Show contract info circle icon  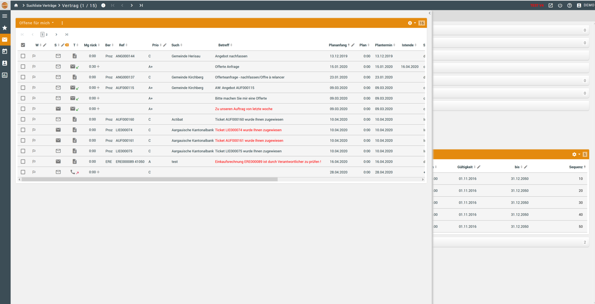click(x=103, y=5)
